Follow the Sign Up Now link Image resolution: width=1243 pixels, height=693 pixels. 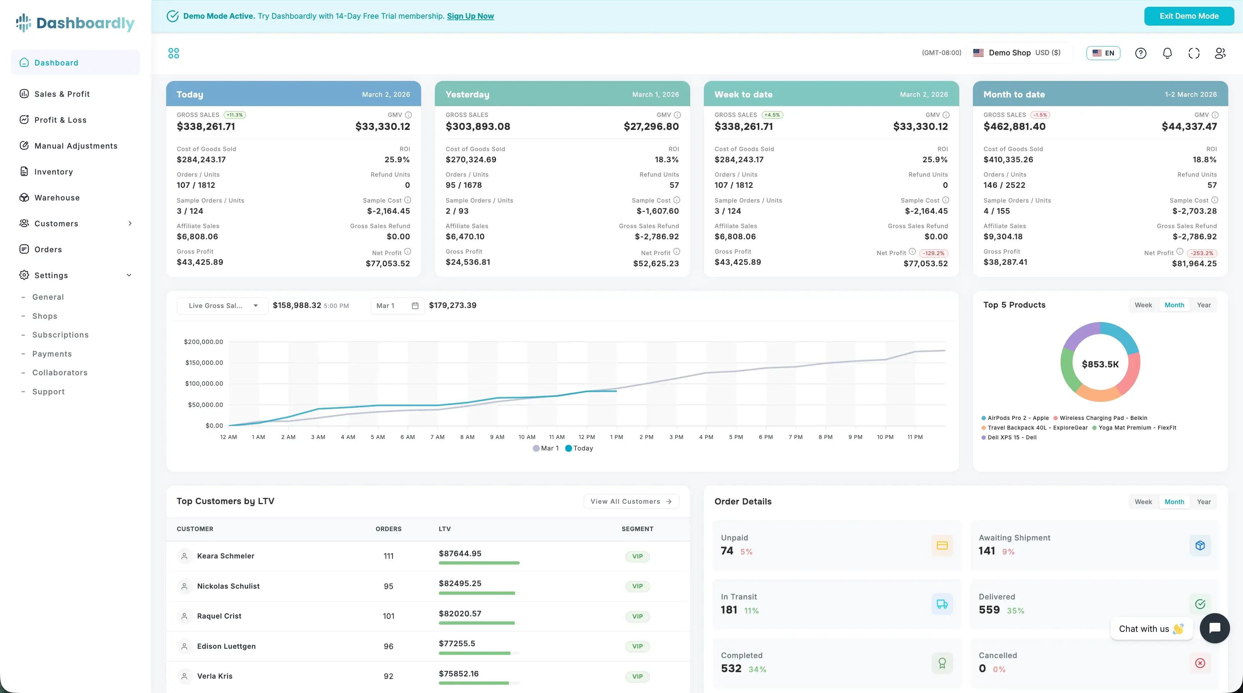point(470,16)
